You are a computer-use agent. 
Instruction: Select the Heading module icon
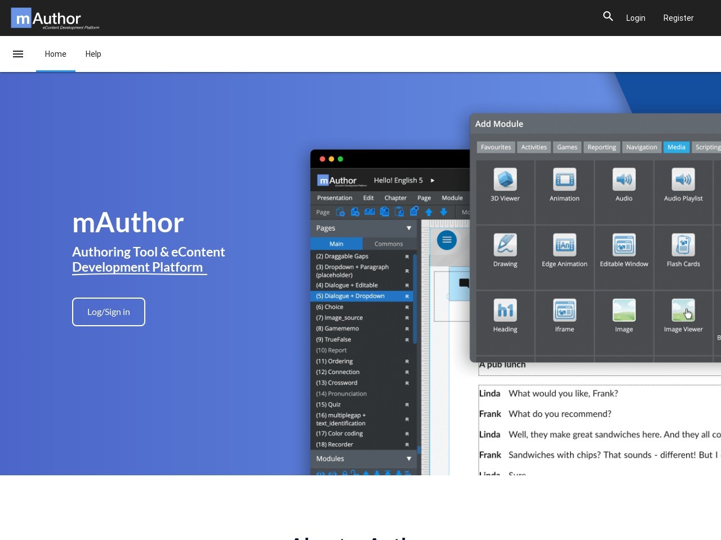505,310
